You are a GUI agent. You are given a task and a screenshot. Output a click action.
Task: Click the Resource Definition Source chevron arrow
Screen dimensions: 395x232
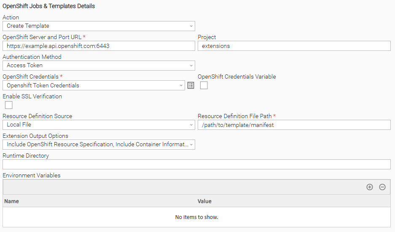[191, 125]
